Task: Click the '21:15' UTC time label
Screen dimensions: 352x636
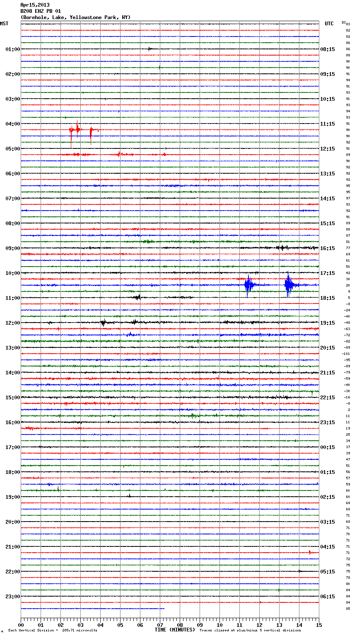Action: pyautogui.click(x=328, y=373)
